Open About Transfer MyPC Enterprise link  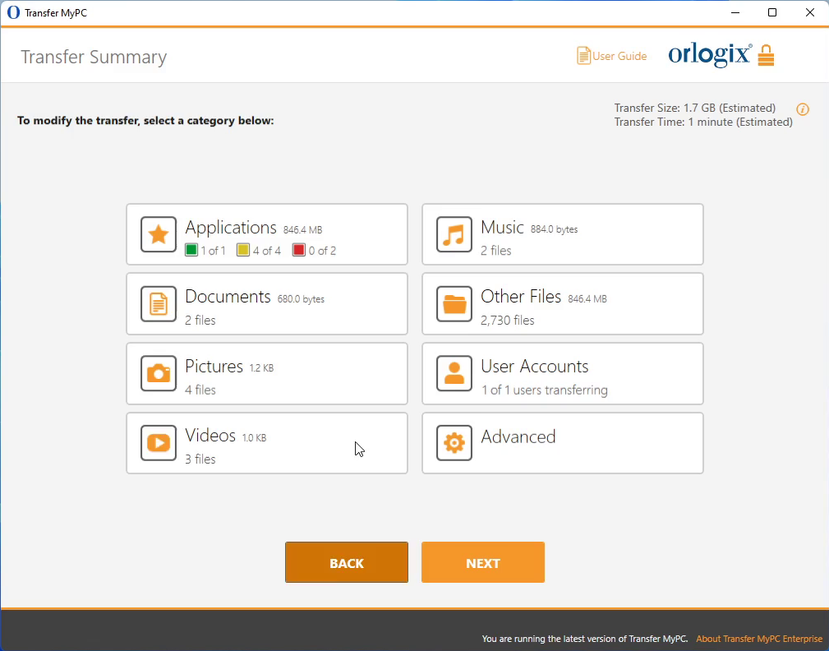[758, 639]
